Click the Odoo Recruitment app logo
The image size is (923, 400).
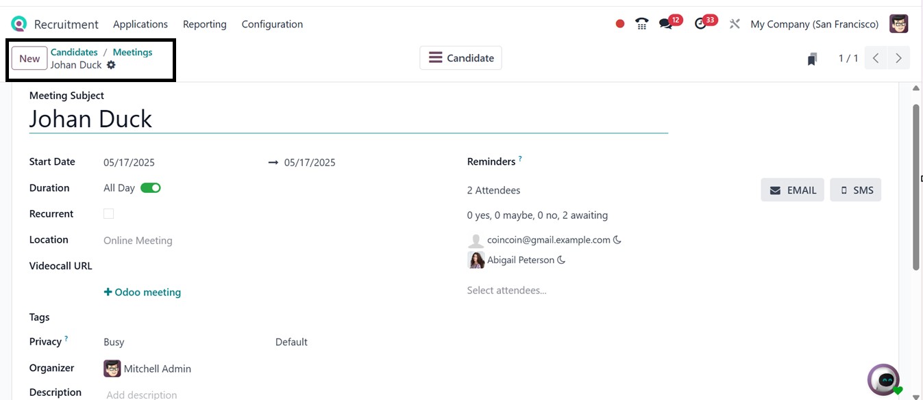pyautogui.click(x=19, y=24)
